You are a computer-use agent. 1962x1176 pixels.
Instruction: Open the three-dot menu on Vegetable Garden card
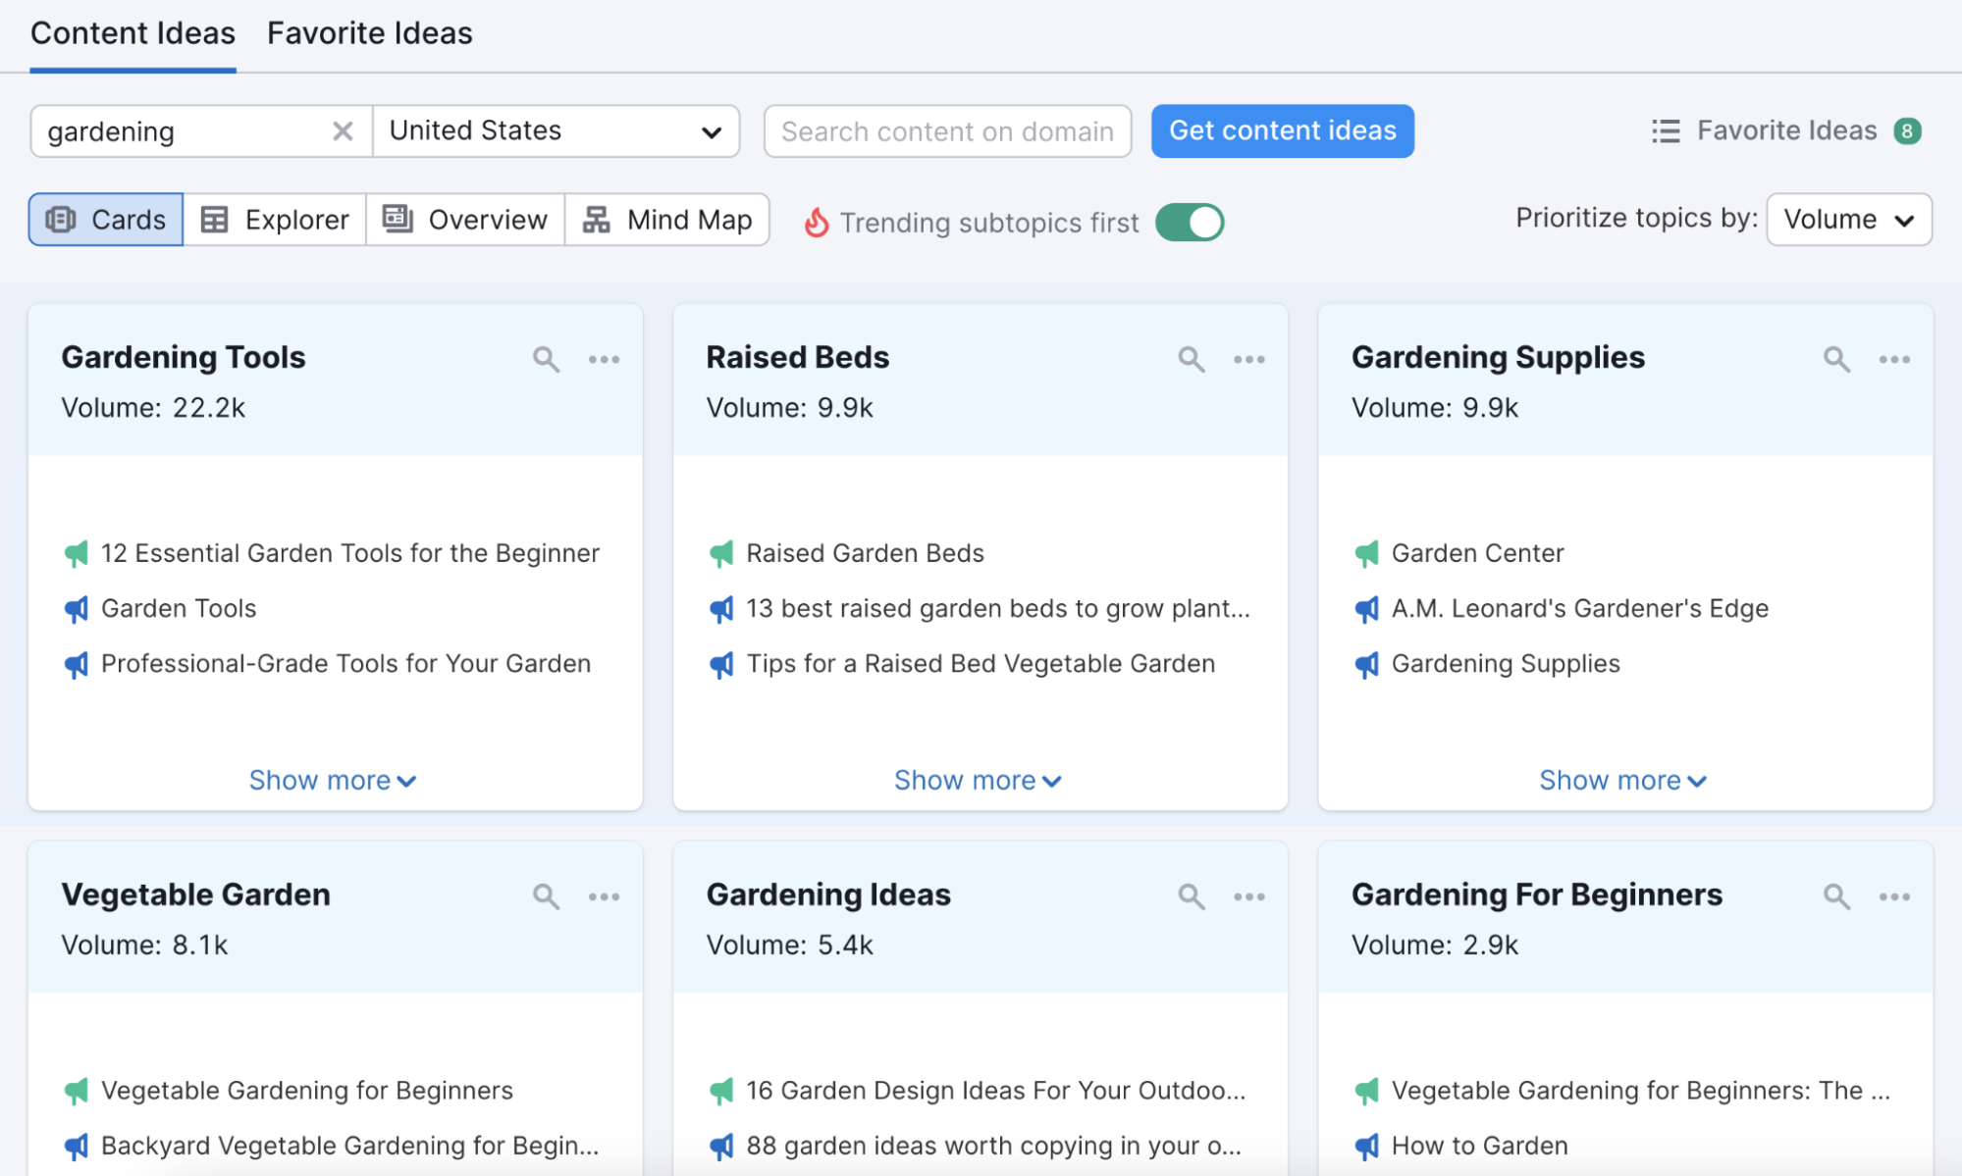[x=605, y=895]
